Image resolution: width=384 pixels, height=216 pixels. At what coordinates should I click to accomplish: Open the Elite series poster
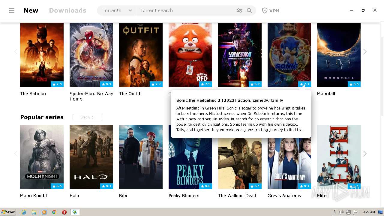[x=339, y=157]
